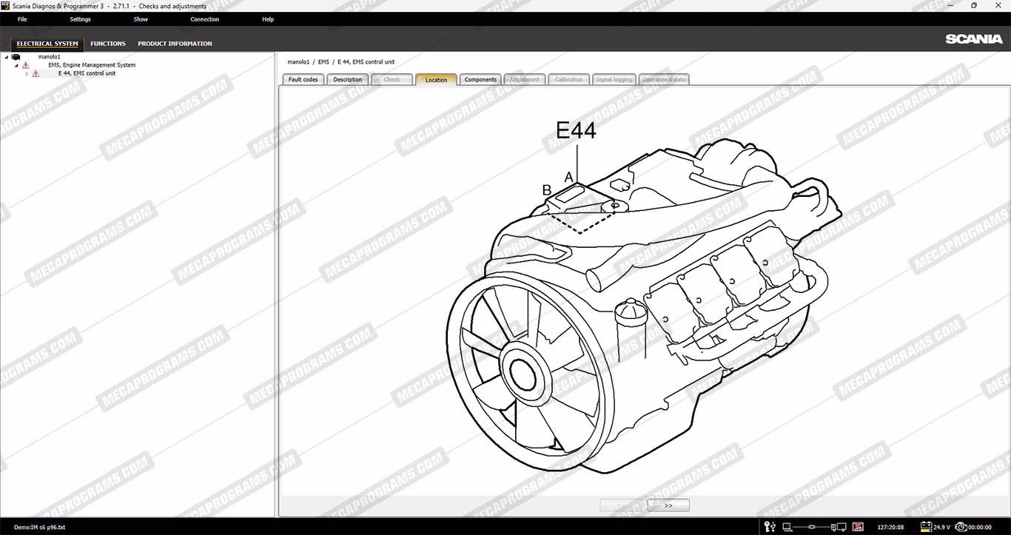Collapse the manolo1 tree node
The width and height of the screenshot is (1011, 535).
tap(7, 57)
